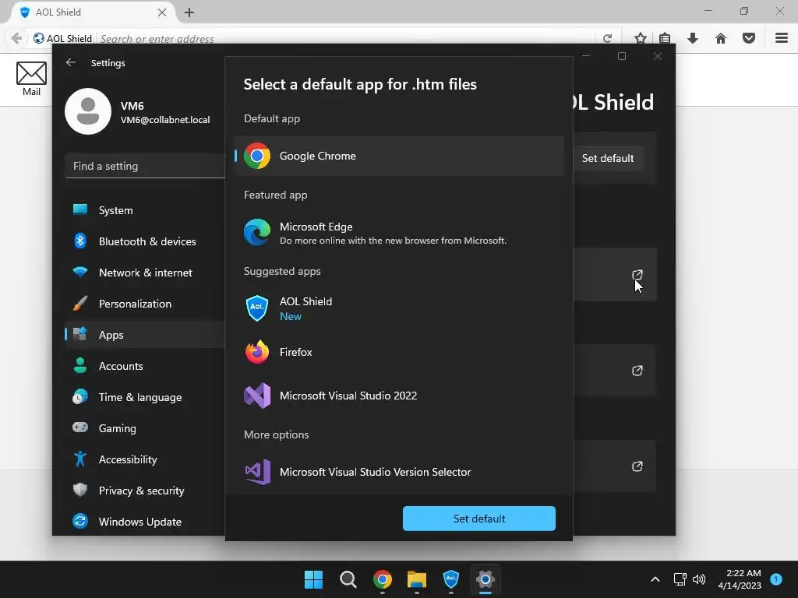The width and height of the screenshot is (798, 598).
Task: Open Windows Update settings
Action: [x=145, y=522]
